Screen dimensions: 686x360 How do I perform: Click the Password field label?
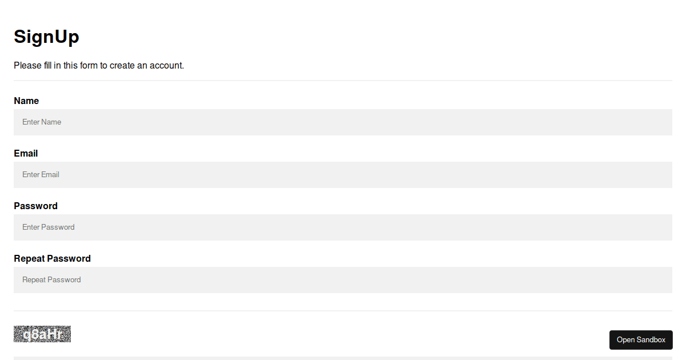pyautogui.click(x=35, y=206)
